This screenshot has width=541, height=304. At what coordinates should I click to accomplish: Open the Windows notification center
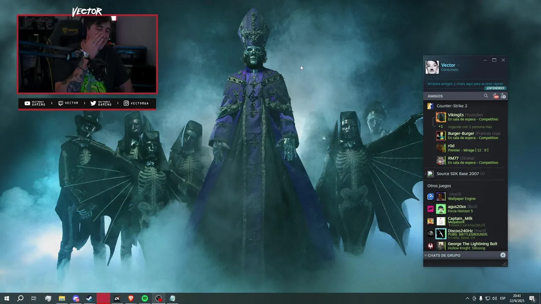[532, 299]
